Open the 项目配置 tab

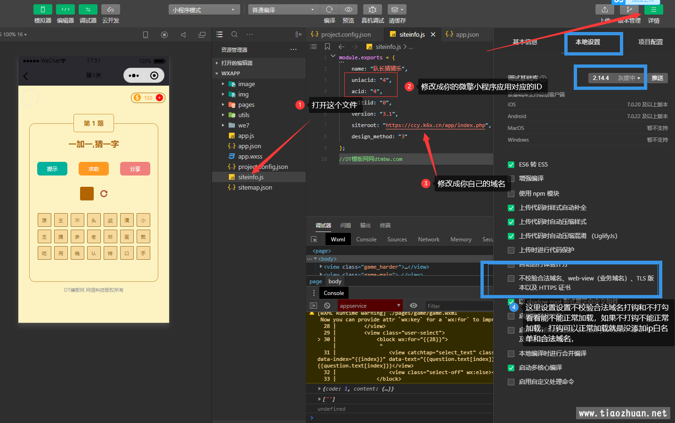651,42
